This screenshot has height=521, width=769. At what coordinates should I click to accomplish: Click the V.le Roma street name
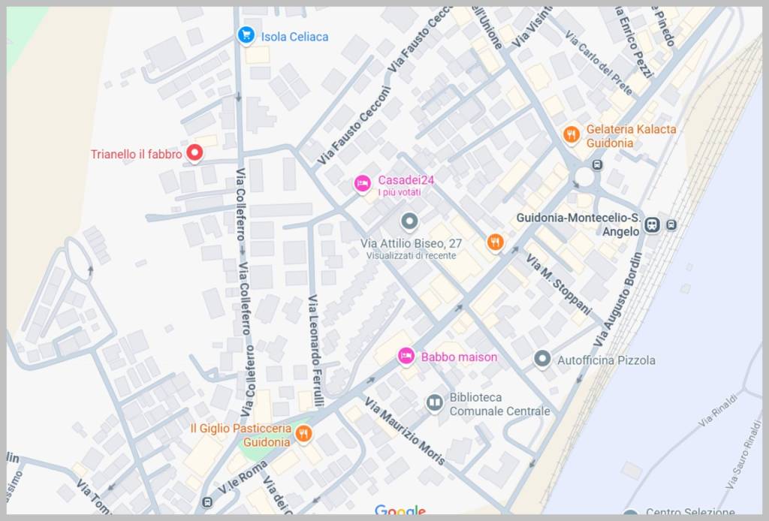[x=243, y=477]
